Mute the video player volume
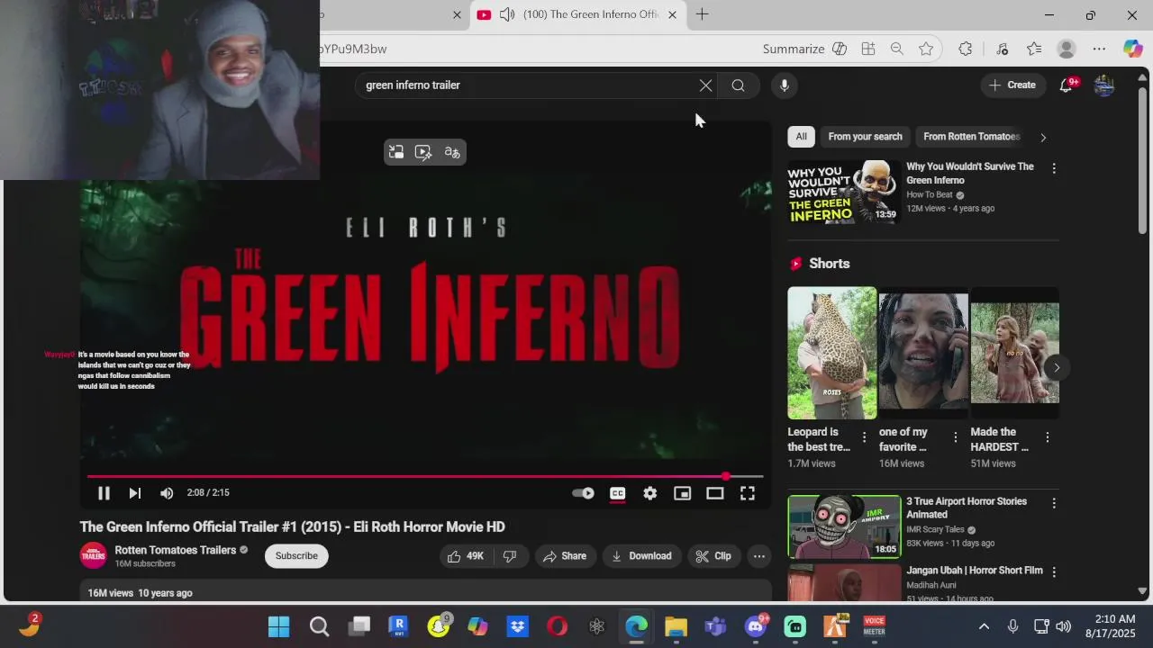Image resolution: width=1153 pixels, height=648 pixels. [x=167, y=493]
